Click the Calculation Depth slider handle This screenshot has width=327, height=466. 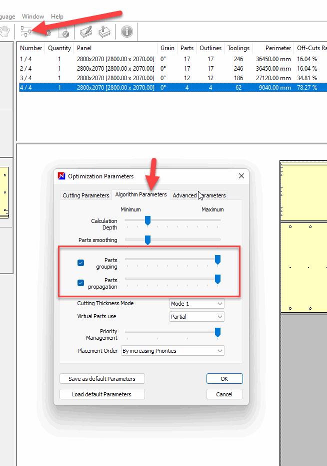[x=147, y=221]
